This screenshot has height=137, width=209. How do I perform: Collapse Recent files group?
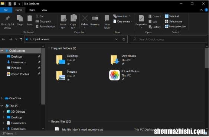coord(49,121)
